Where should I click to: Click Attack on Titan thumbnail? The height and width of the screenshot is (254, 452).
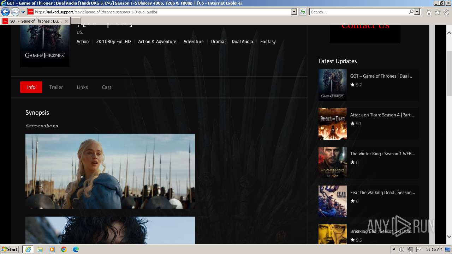point(333,124)
